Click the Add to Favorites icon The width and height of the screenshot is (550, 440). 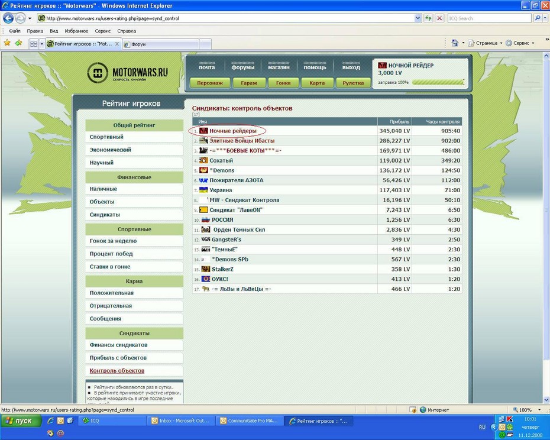tap(18, 43)
